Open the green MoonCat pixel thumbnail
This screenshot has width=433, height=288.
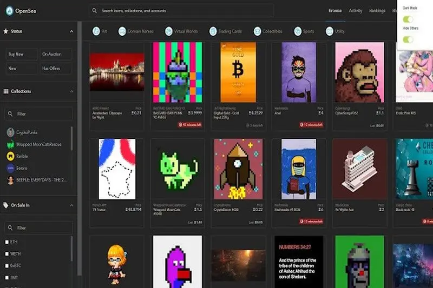[178, 169]
